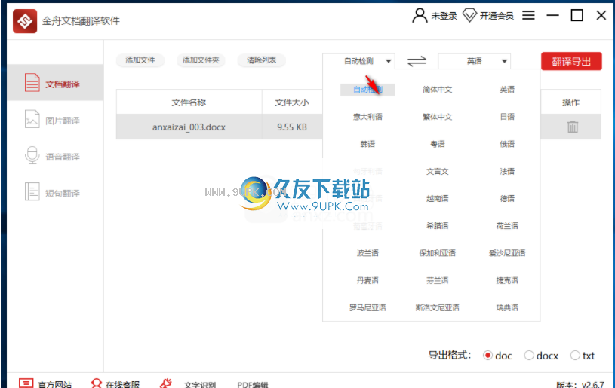Choose 自动检测 in language list

point(367,89)
